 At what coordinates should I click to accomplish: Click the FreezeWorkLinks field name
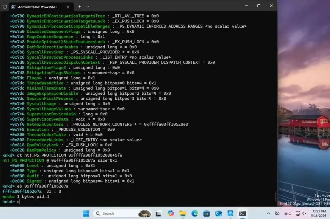coord(45,140)
